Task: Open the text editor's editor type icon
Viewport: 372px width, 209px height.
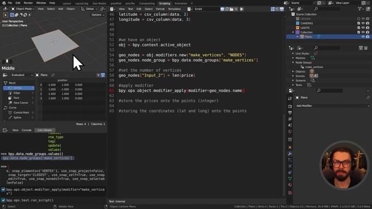Action: tap(112, 9)
